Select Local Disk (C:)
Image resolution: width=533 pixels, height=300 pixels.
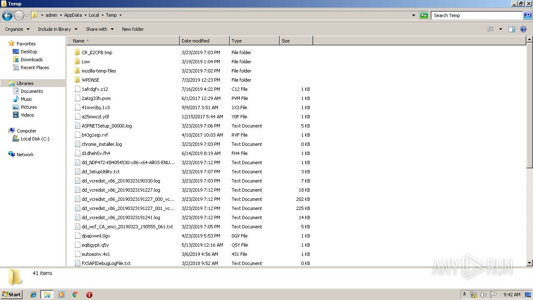35,139
